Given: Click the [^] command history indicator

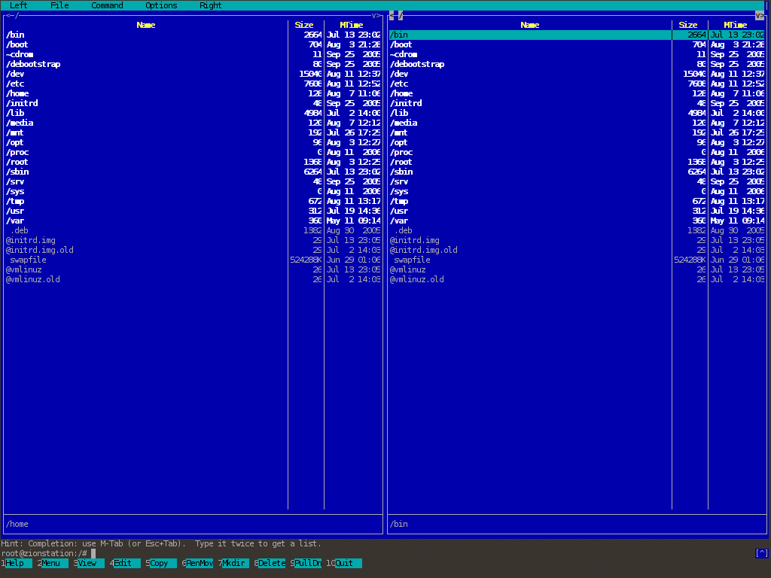Looking at the screenshot, I should coord(761,553).
